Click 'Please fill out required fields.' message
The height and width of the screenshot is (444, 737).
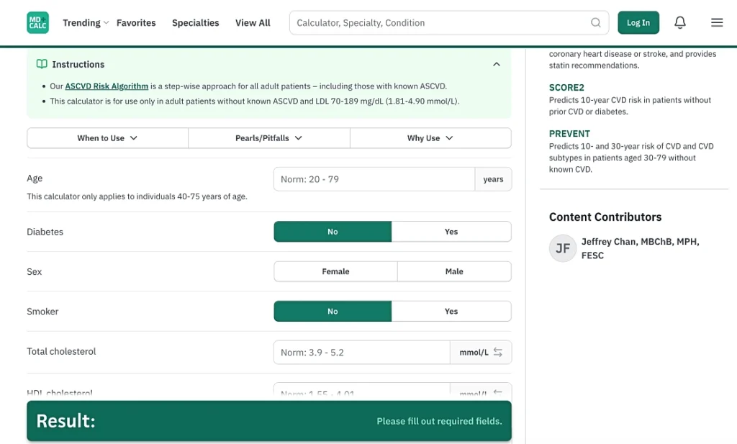tap(439, 421)
